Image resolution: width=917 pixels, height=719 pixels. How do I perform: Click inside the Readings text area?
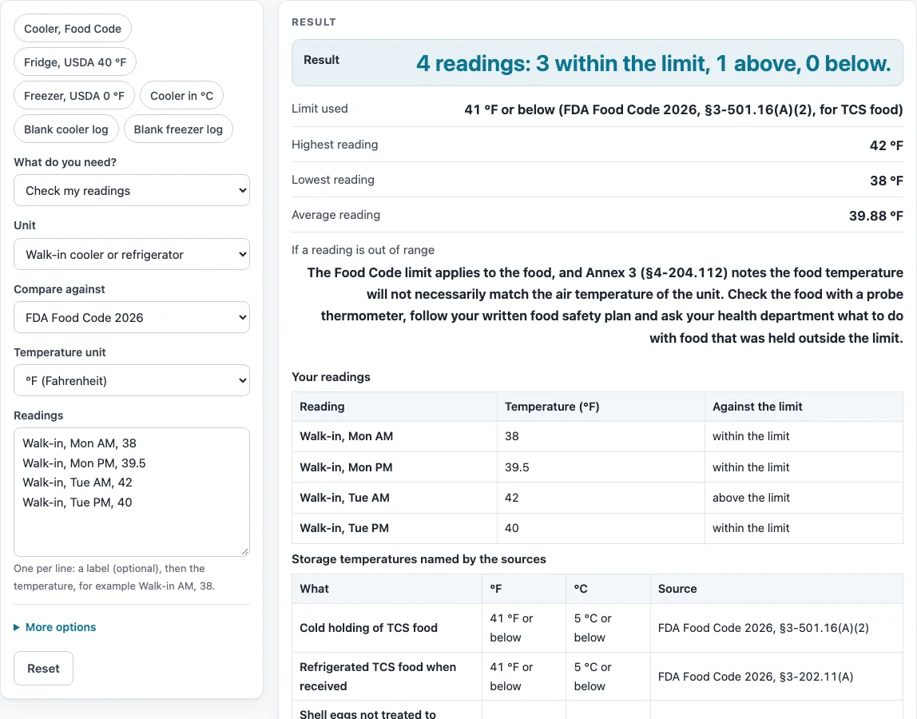[x=132, y=492]
